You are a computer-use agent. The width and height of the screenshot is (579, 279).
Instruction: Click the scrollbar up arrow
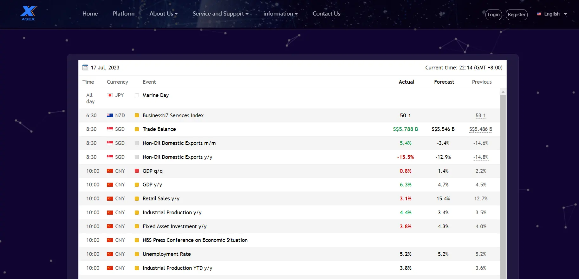503,92
